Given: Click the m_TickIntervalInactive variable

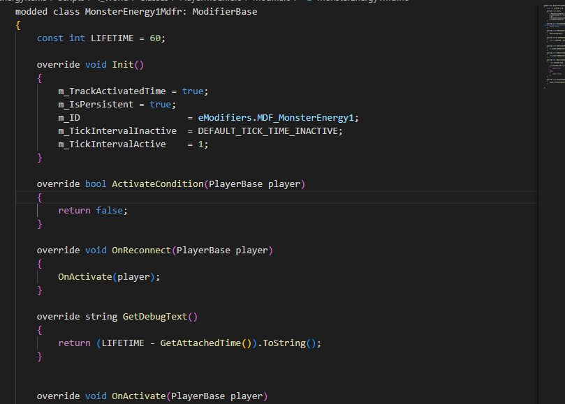Looking at the screenshot, I should (x=117, y=131).
